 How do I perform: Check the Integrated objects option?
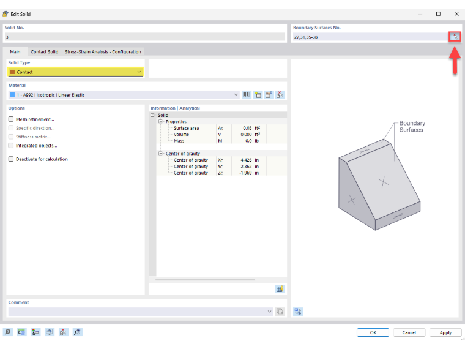pos(11,146)
